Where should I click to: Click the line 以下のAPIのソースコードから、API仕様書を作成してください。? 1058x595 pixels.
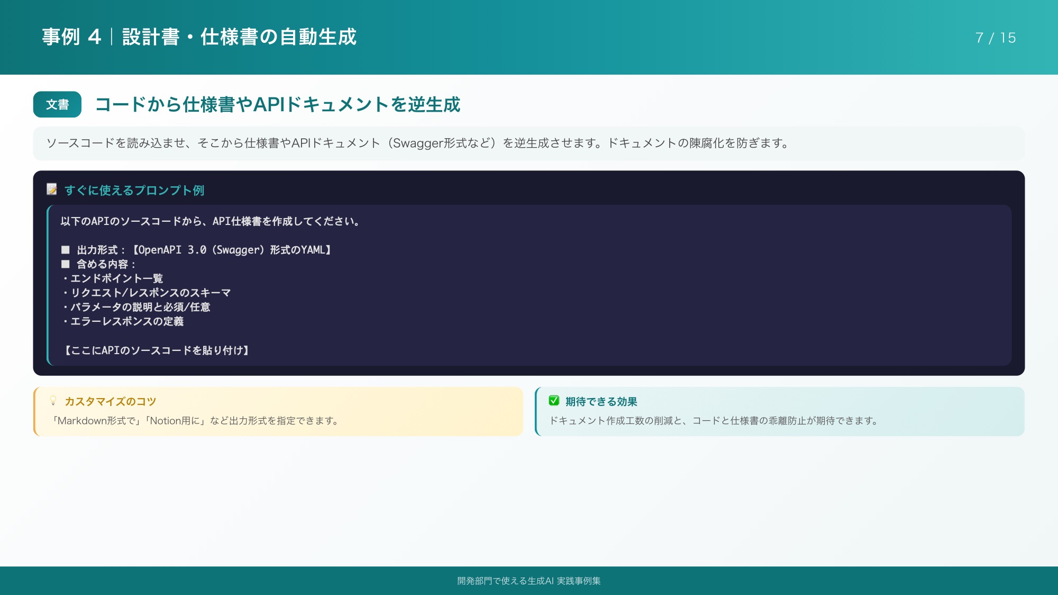[x=210, y=221]
